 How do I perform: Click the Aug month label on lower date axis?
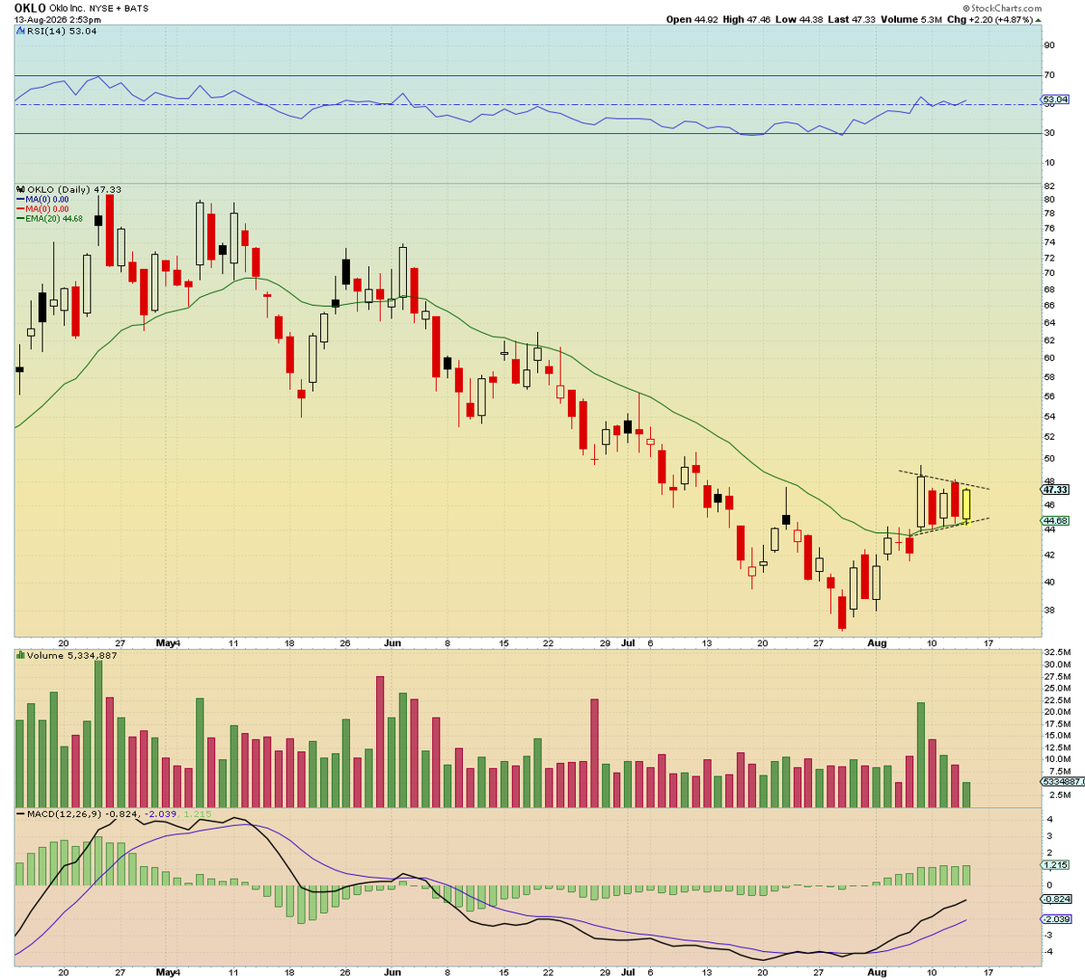coord(877,973)
